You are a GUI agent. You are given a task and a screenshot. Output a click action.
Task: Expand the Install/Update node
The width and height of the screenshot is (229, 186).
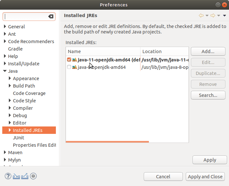pos(5,63)
